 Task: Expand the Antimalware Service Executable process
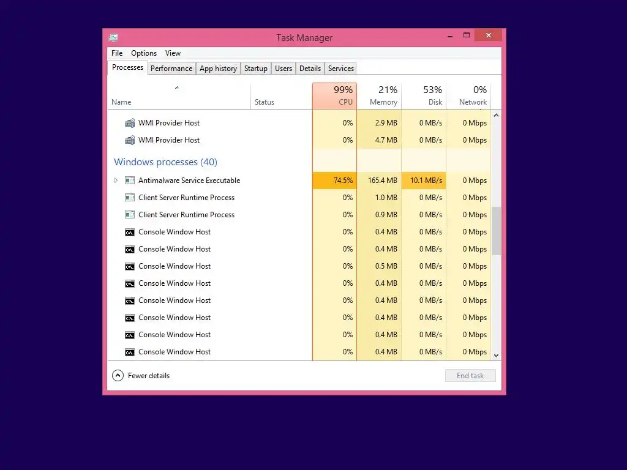[116, 181]
